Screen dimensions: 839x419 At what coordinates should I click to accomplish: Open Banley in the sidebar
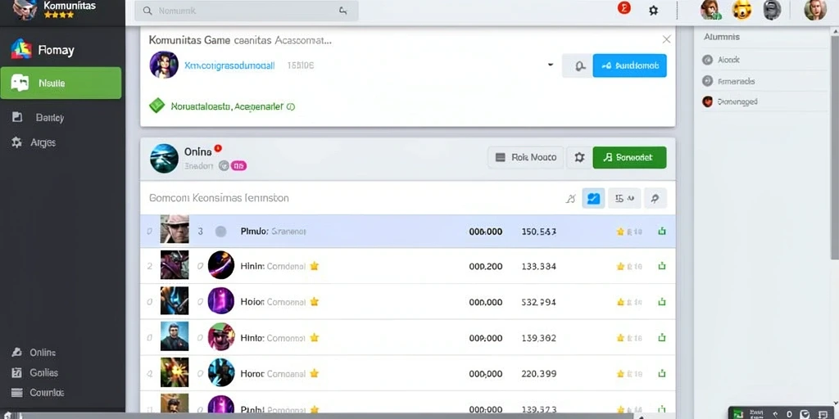[x=38, y=118]
